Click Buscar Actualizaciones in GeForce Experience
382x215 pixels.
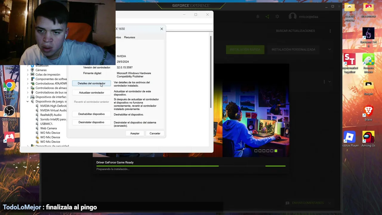pos(295,31)
